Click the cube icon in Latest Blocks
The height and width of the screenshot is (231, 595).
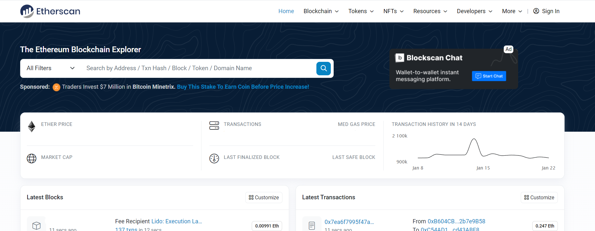(x=37, y=226)
